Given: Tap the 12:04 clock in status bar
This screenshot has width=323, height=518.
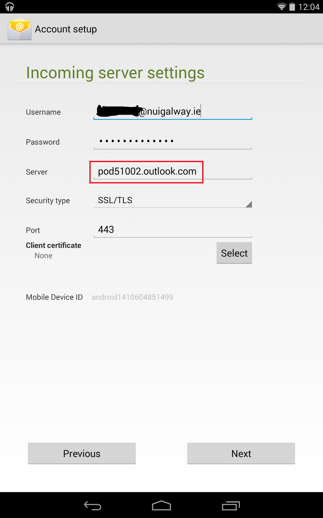Looking at the screenshot, I should [x=309, y=7].
